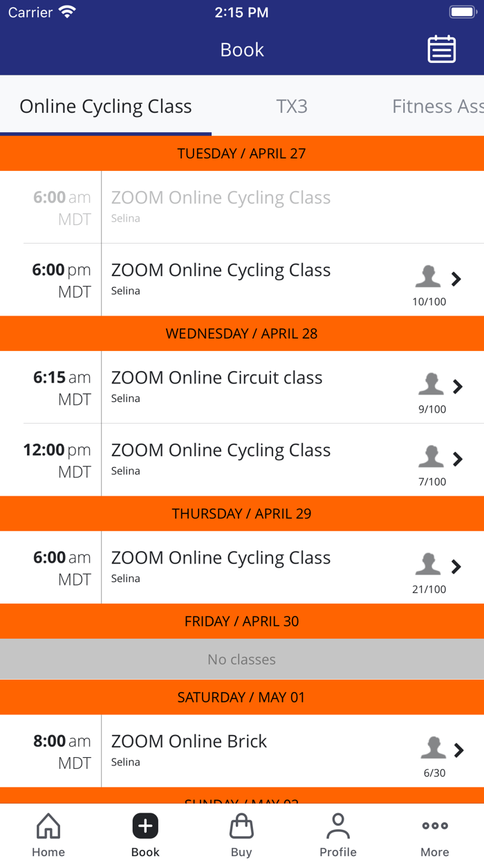Open details chevron for Thursday 6:00 am class
Image resolution: width=484 pixels, height=861 pixels.
coord(457,566)
